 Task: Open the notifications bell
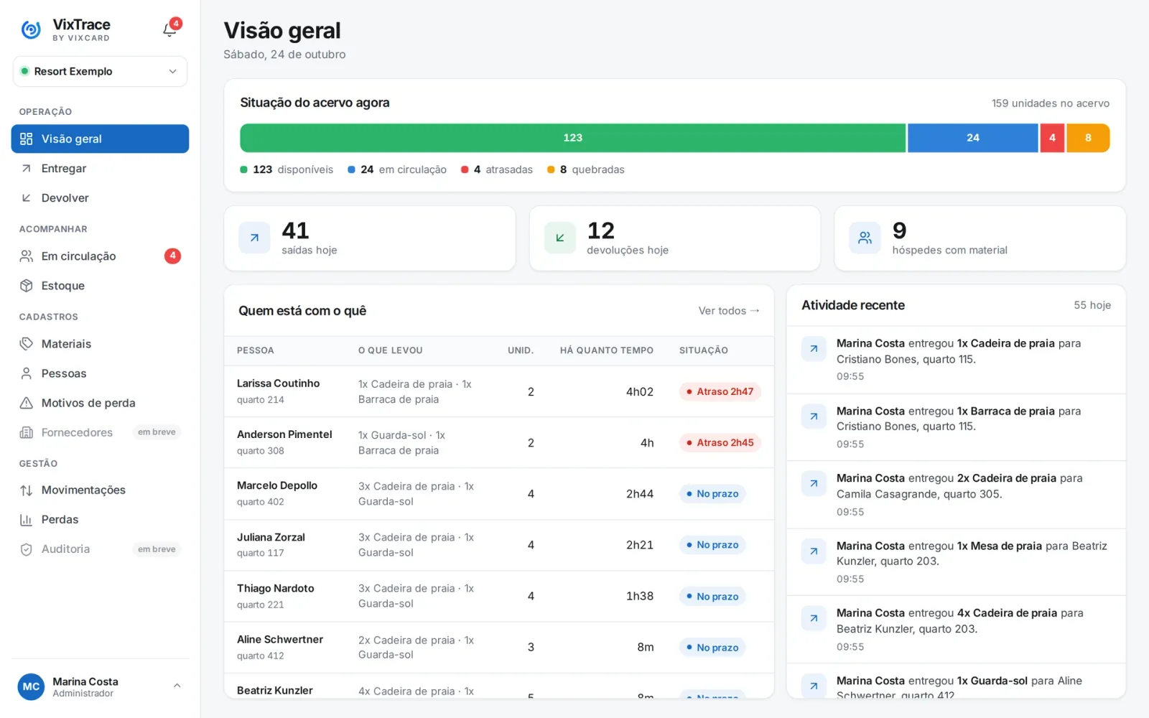[x=169, y=29]
